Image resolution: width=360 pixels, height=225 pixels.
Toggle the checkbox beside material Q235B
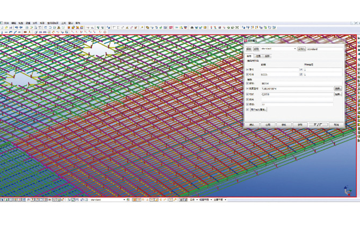(248, 94)
